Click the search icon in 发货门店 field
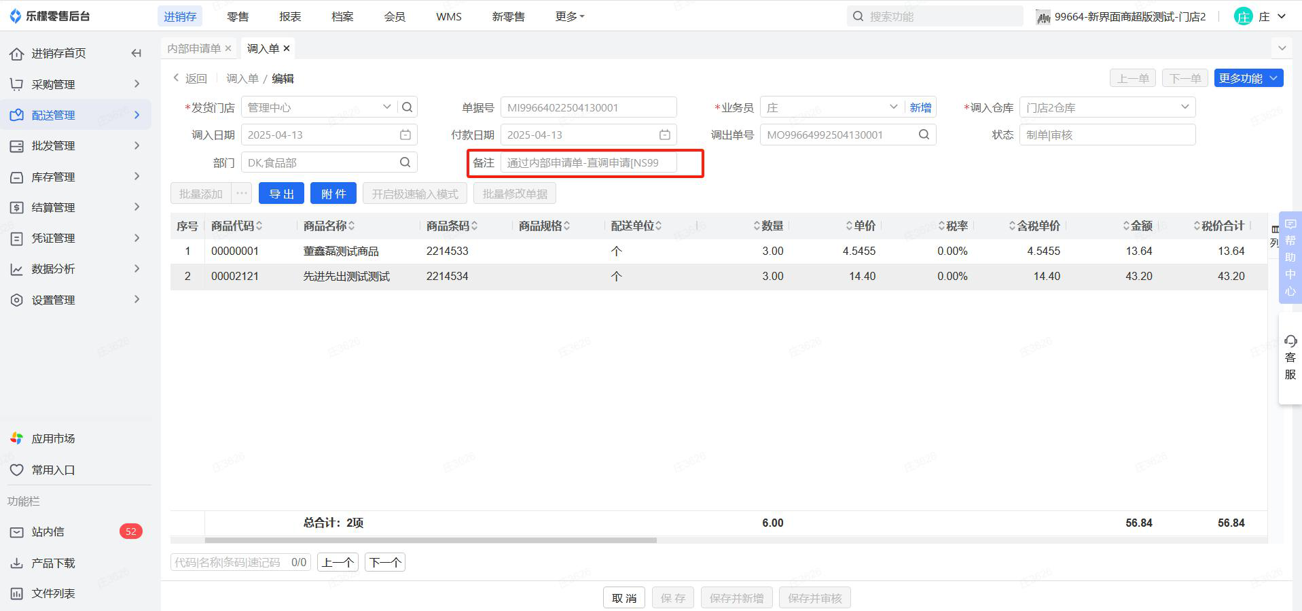The height and width of the screenshot is (611, 1302). coord(407,107)
